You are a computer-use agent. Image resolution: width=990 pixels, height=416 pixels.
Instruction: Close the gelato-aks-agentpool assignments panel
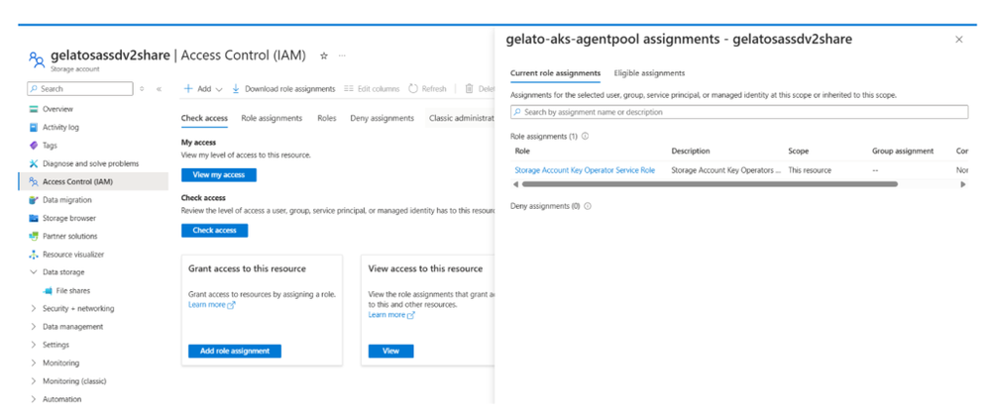[959, 40]
